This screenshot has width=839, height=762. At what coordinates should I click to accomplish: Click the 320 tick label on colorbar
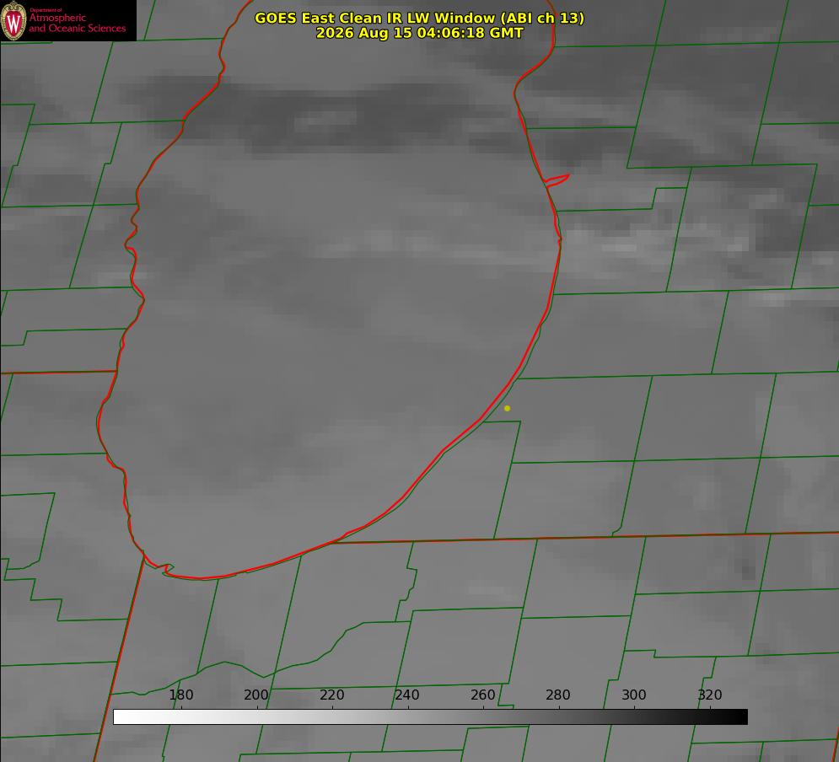pyautogui.click(x=709, y=695)
